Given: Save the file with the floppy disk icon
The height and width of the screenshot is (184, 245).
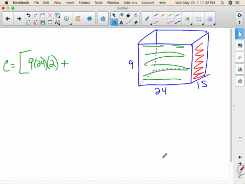Looking at the screenshot, I should (x=43, y=22).
